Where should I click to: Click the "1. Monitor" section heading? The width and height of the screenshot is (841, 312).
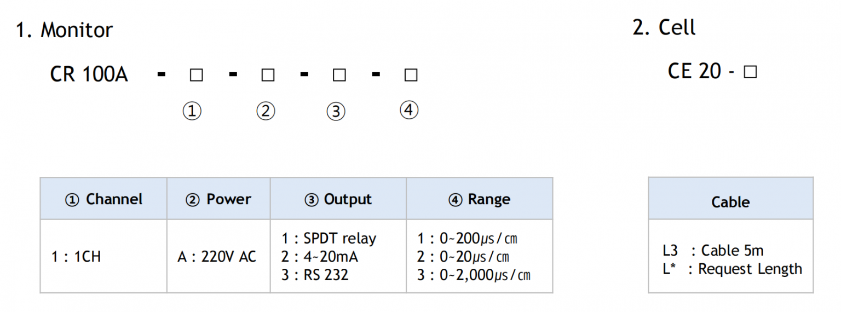coord(64,30)
